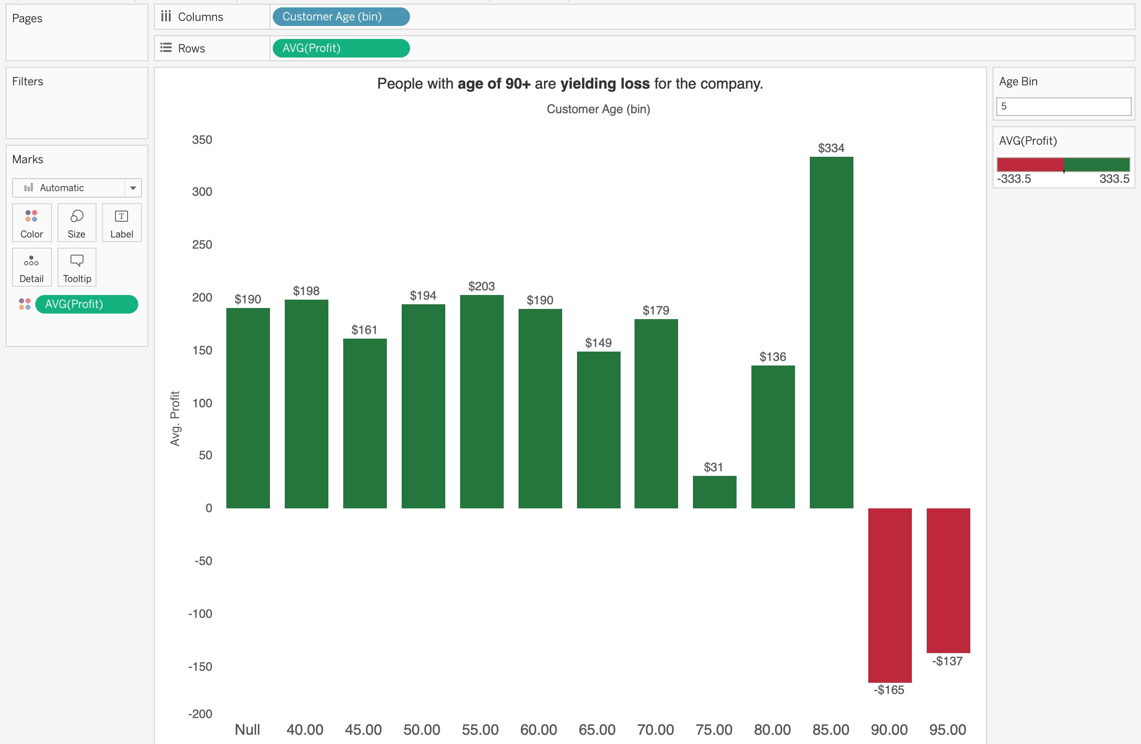Open the Label property on the Marks card
Viewport: 1141px width, 744px height.
122,222
